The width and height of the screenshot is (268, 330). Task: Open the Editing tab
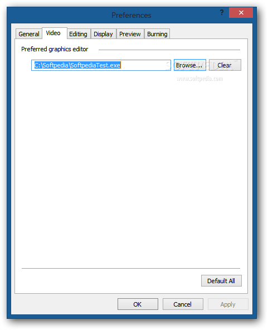(78, 34)
